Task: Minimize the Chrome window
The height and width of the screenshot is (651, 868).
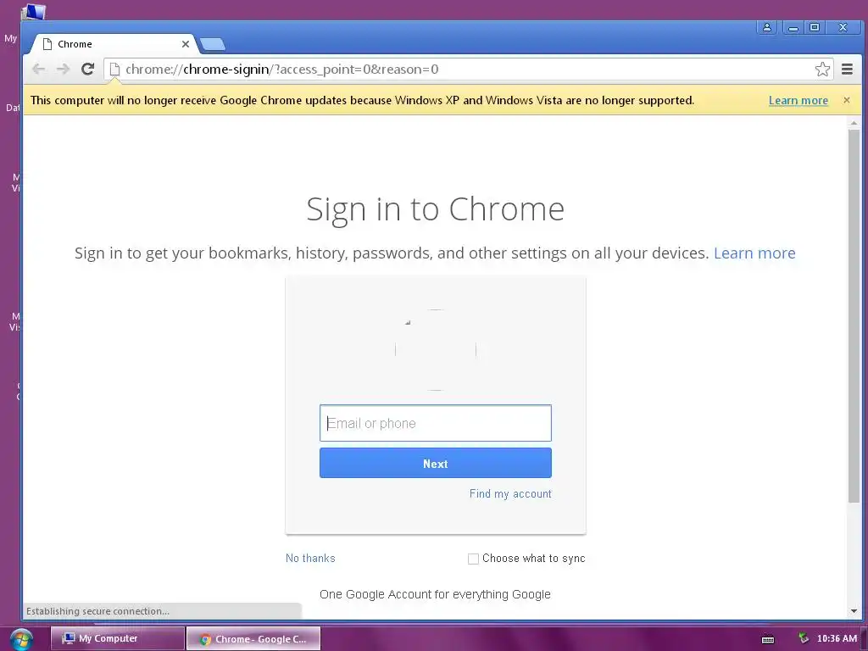Action: click(793, 27)
